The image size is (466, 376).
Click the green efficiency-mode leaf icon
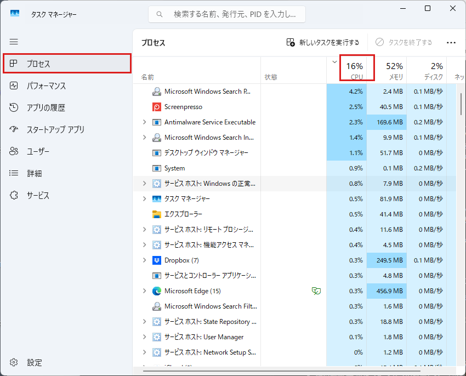316,290
